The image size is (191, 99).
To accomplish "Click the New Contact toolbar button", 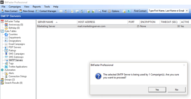I will point(9,11).
